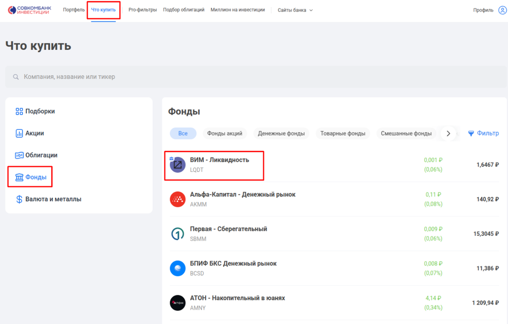Click the БПИФ БКС blue fund logo

[x=178, y=268]
